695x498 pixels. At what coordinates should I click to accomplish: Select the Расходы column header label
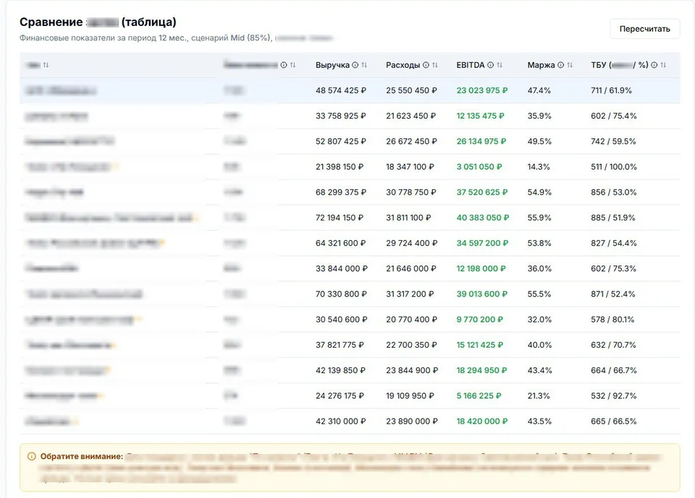pos(403,65)
